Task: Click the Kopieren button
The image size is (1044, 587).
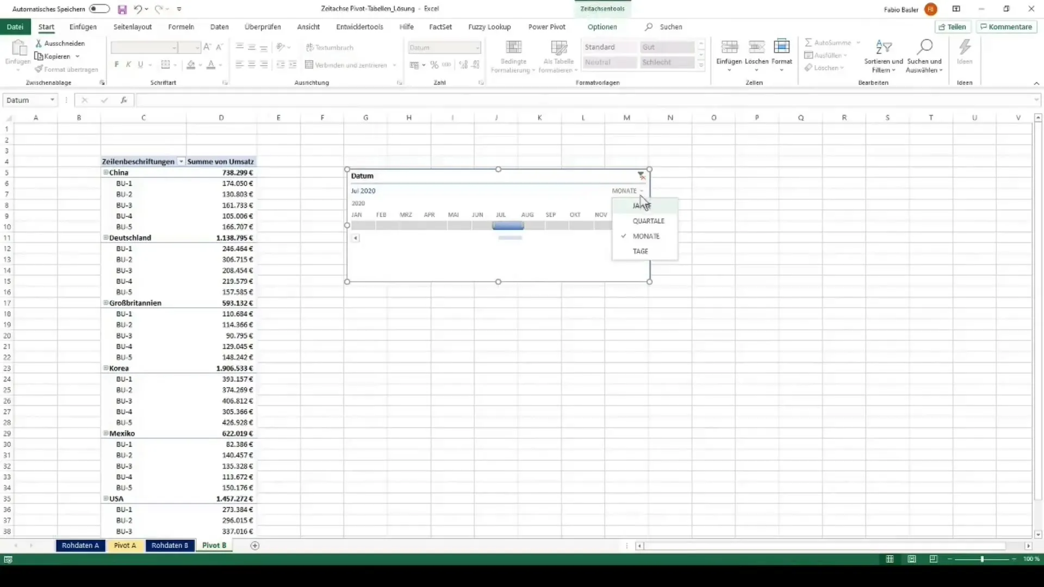Action: (53, 57)
